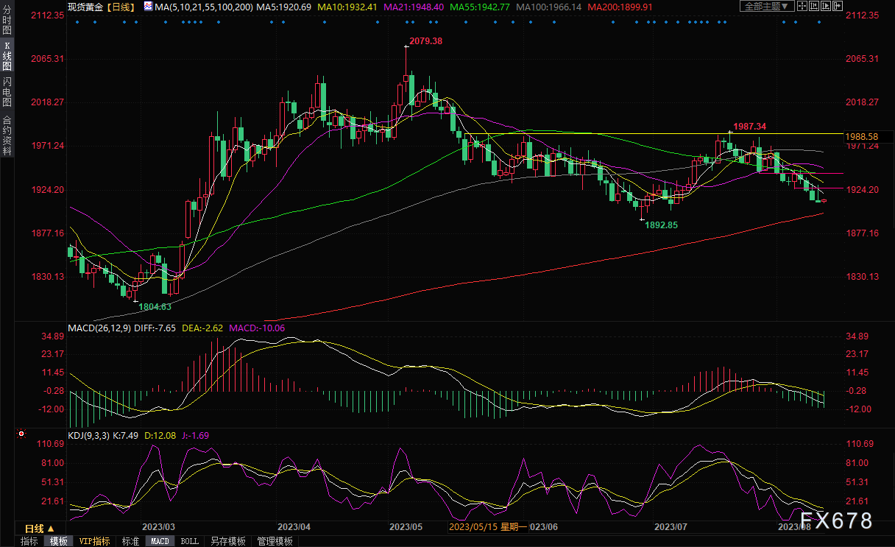Click the 1892.85 low price label
895x547 pixels.
coord(661,225)
